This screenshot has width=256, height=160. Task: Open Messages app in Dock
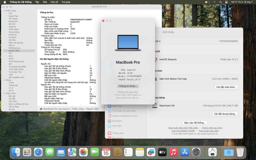click(x=49, y=152)
